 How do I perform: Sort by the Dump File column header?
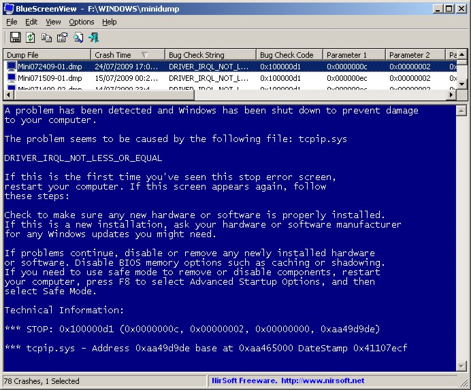point(47,55)
